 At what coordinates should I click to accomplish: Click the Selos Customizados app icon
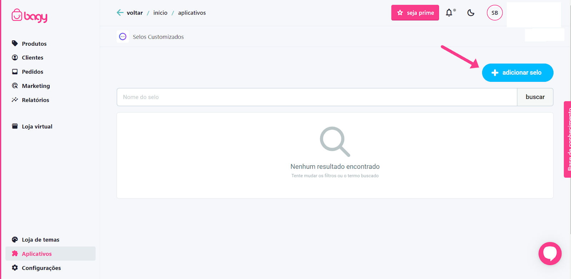coord(123,36)
